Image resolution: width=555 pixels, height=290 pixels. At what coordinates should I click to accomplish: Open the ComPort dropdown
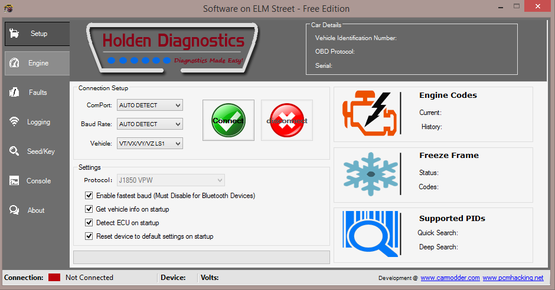[150, 105]
